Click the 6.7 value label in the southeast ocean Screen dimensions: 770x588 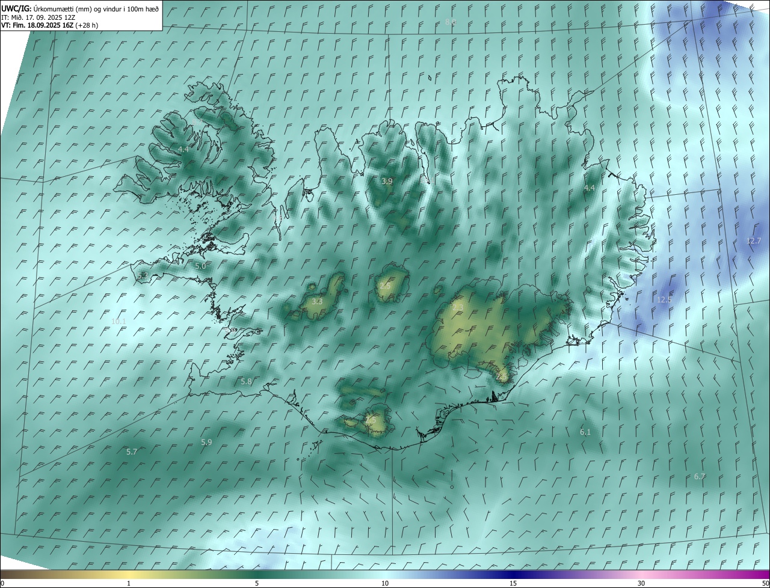(x=700, y=476)
